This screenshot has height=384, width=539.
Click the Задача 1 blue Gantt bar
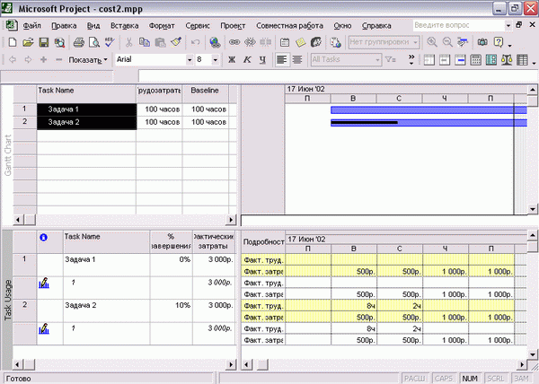429,110
